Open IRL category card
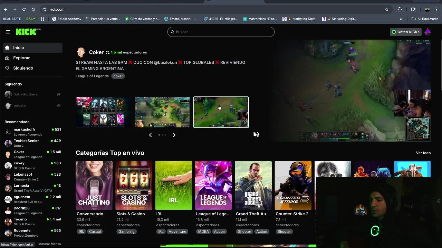Viewport: 442px width, 248px height. (174, 185)
